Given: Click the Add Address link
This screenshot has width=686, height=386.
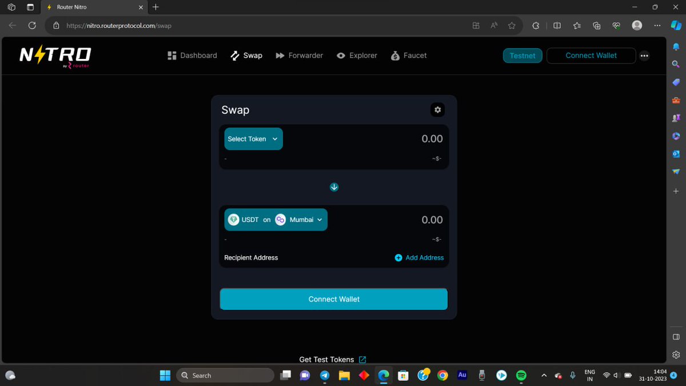Looking at the screenshot, I should [x=424, y=258].
